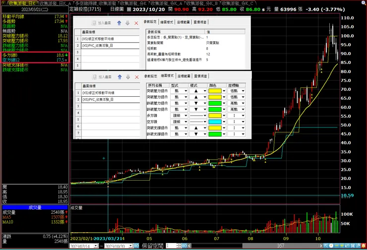Open 查價視窗 tab in the upper panel
The width and height of the screenshot is (367, 250).
pyautogui.click(x=200, y=22)
